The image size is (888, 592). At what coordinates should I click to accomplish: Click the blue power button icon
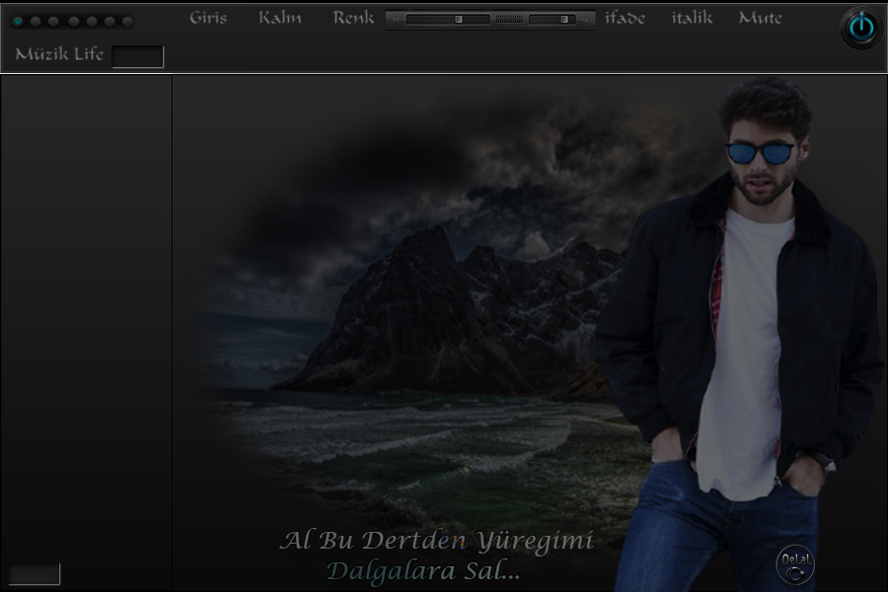click(861, 28)
